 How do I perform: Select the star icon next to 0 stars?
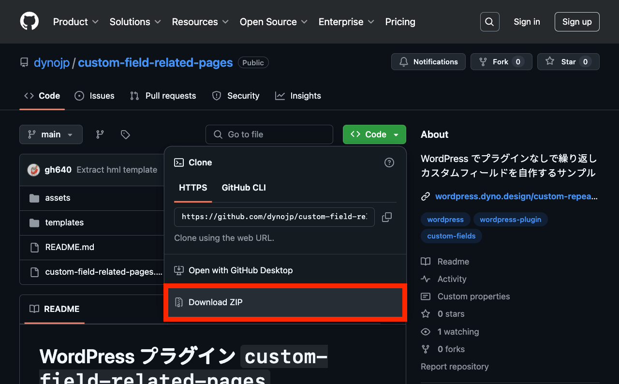(x=426, y=314)
